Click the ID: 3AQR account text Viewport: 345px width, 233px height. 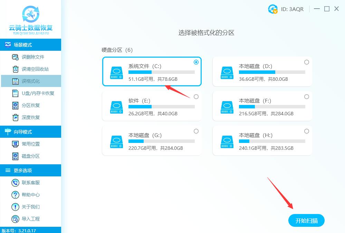(x=292, y=9)
